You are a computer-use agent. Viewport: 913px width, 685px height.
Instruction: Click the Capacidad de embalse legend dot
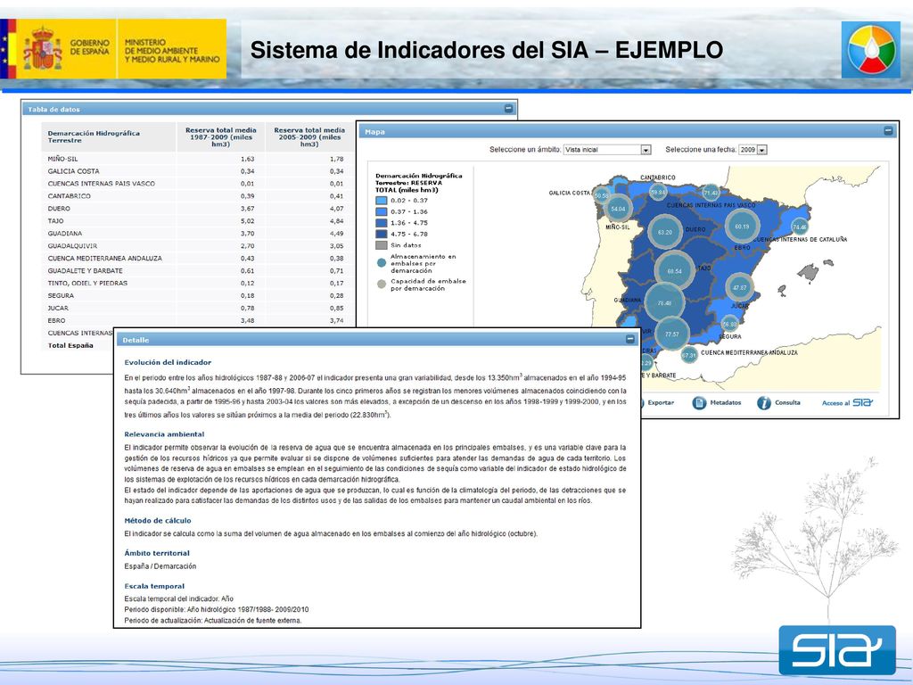382,285
